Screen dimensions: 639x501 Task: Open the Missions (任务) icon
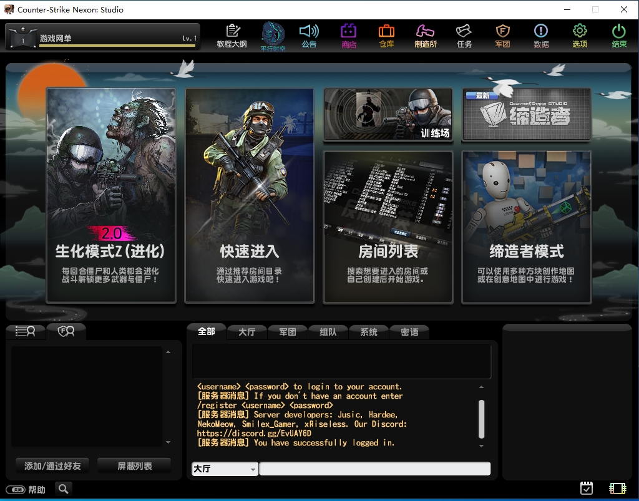(464, 36)
